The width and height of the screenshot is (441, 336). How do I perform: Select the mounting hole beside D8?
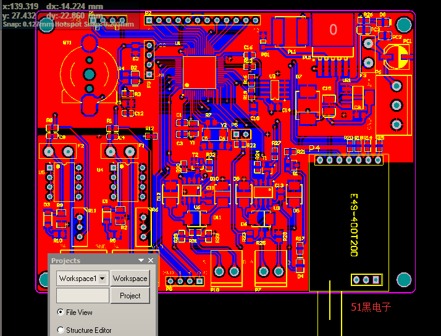click(x=404, y=25)
